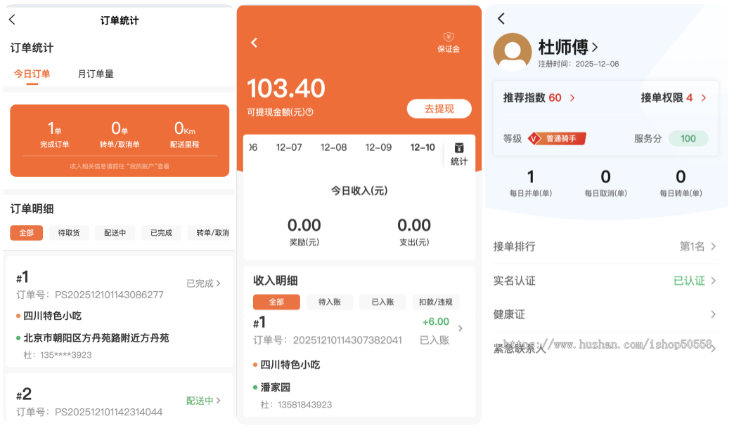Select the 已完成 order filter chip
Viewport: 734px width, 435px height.
pos(161,232)
